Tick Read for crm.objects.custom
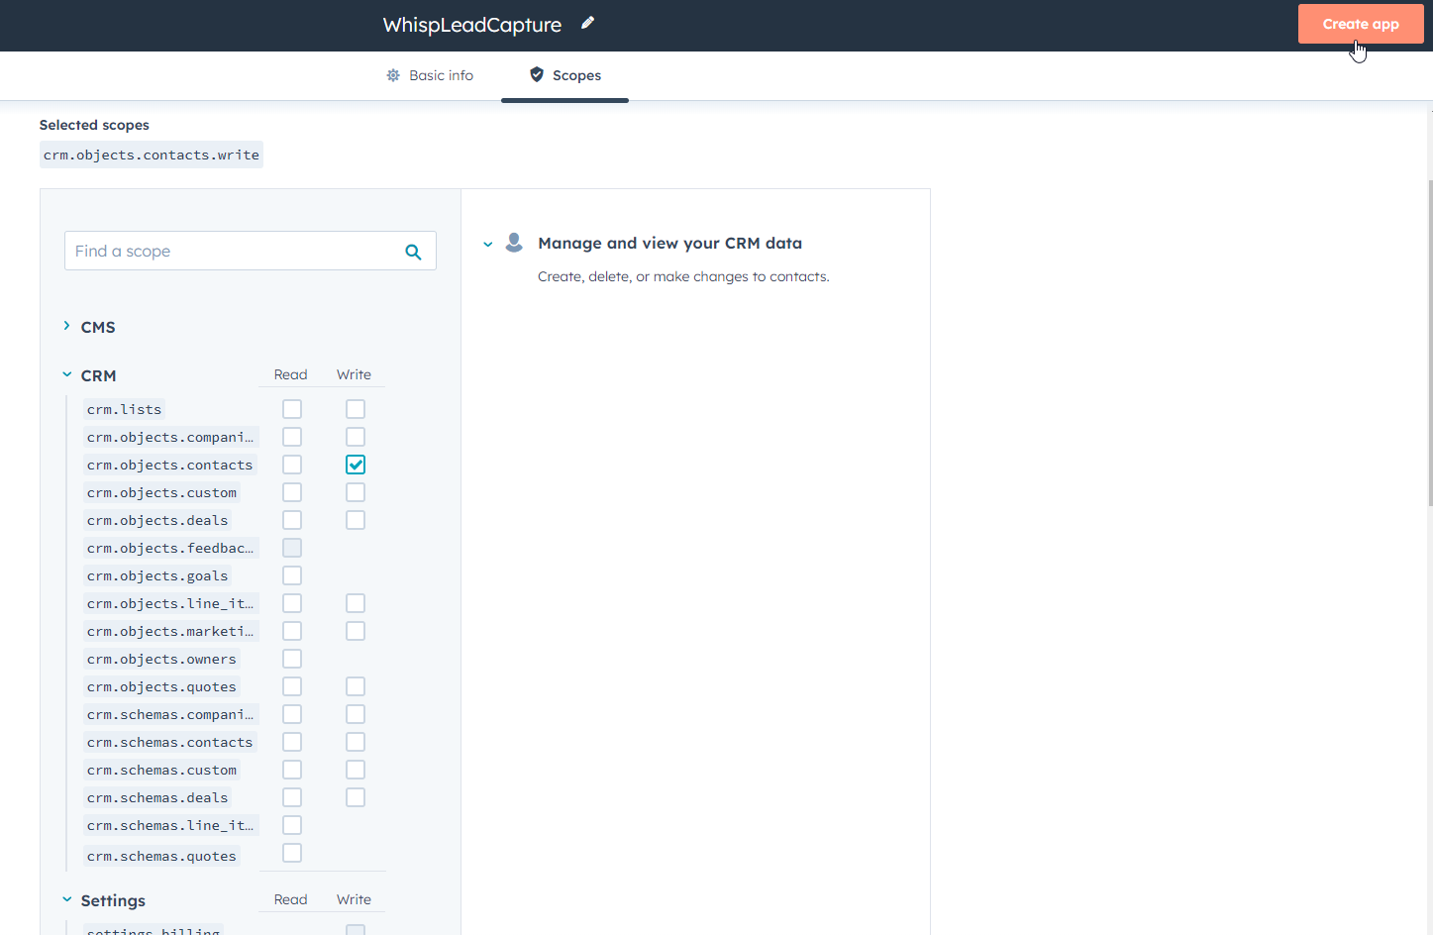The height and width of the screenshot is (935, 1433). click(x=292, y=492)
